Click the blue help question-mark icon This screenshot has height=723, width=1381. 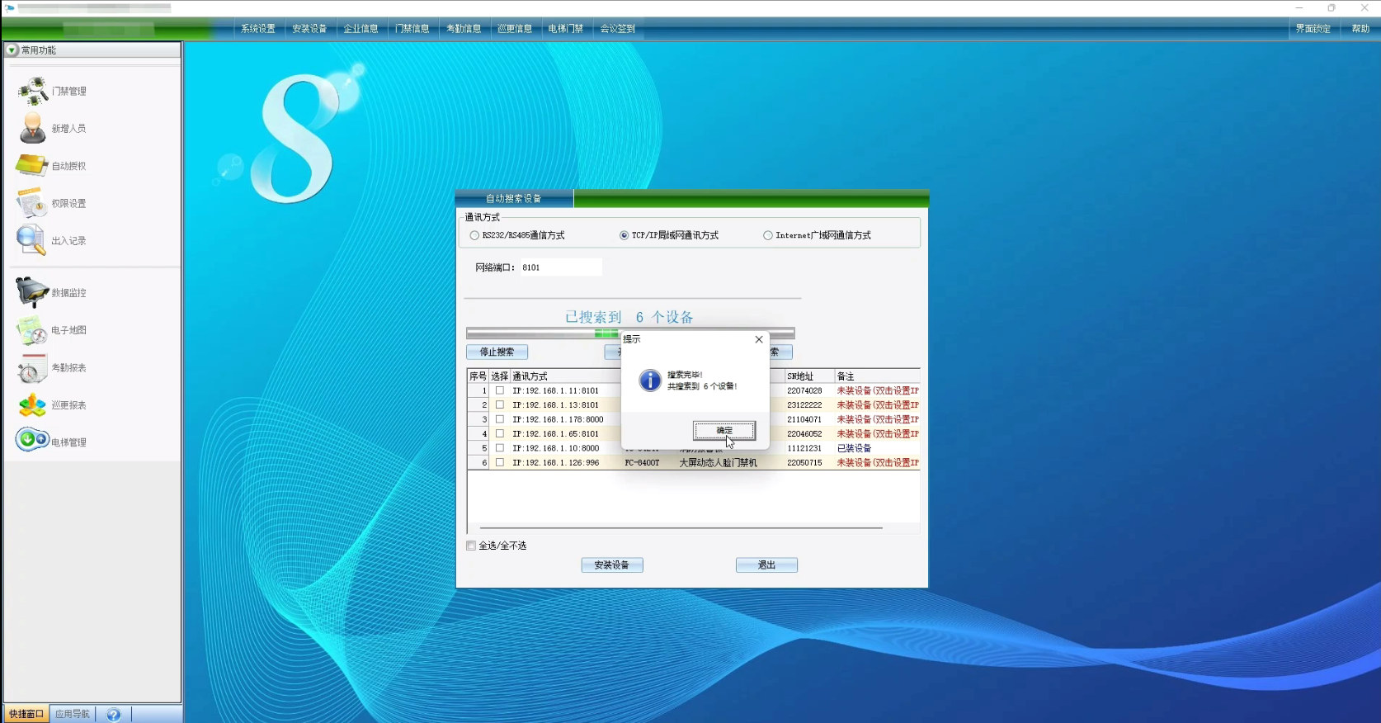pos(114,715)
